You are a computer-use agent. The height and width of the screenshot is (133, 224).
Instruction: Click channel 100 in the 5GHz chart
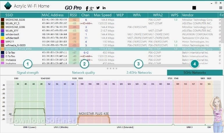[x=82, y=84]
